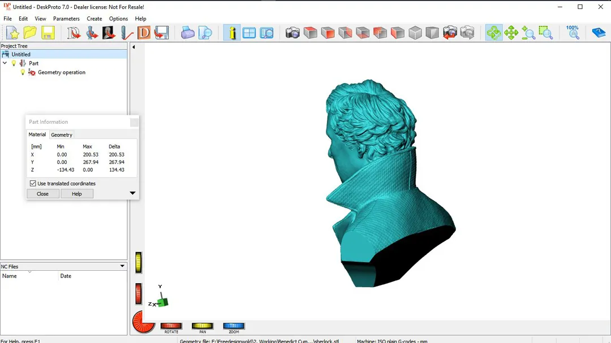Select Geometry operation in the tree
Screen dimensions: 611x343
pyautogui.click(x=62, y=72)
